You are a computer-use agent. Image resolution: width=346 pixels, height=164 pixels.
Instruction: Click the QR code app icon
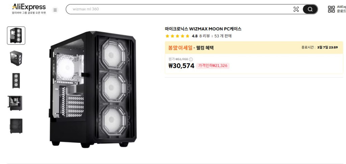click(331, 9)
